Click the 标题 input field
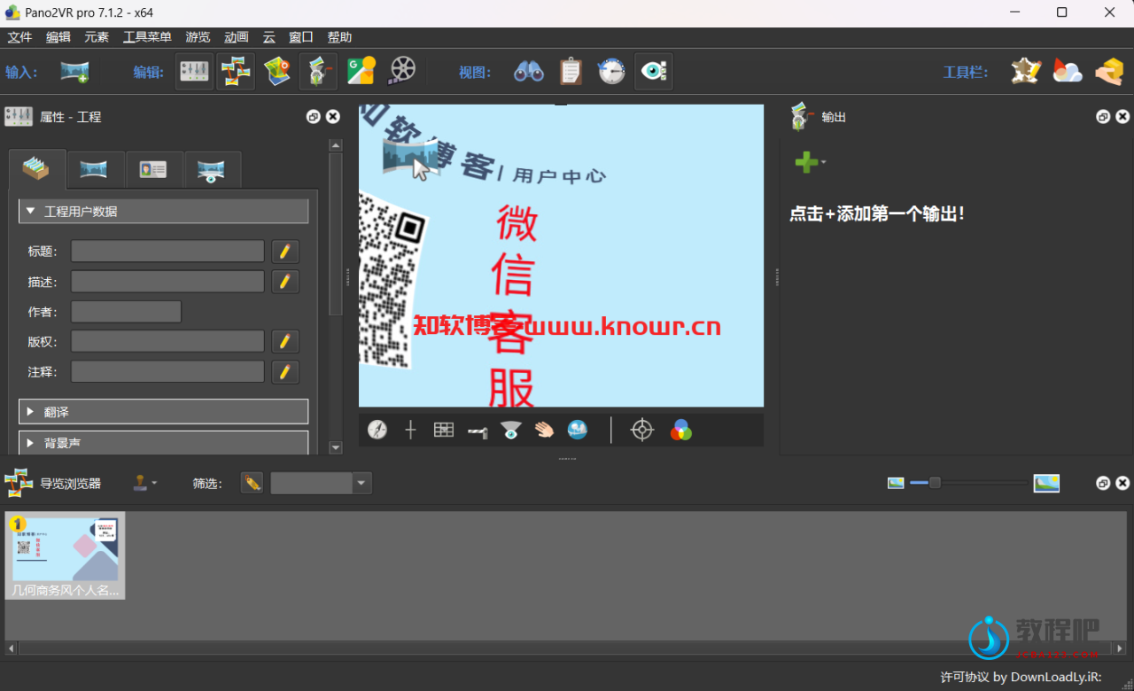The image size is (1134, 691). click(x=167, y=252)
